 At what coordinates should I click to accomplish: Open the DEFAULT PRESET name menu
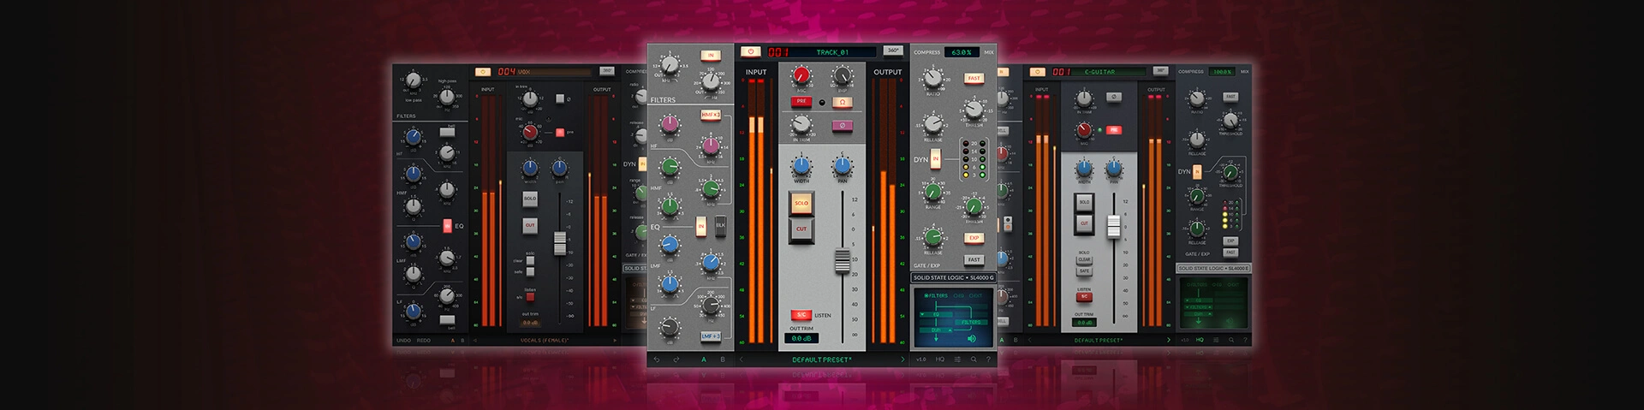[x=821, y=359]
